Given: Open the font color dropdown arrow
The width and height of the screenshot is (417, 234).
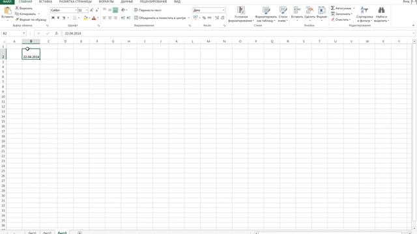Looking at the screenshot, I should pos(98,18).
